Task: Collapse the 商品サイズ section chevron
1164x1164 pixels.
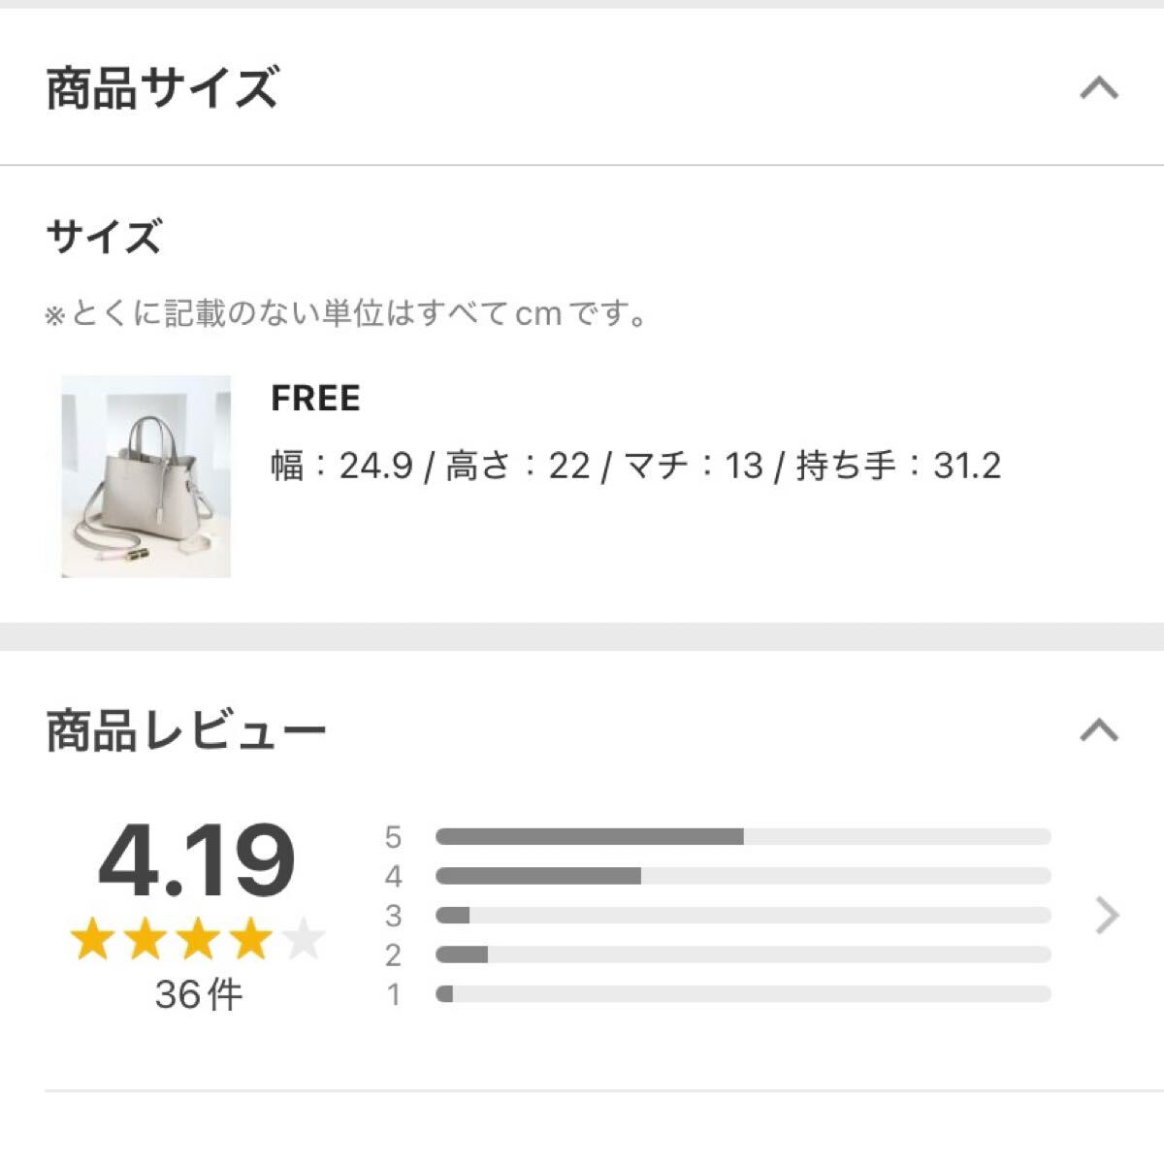Action: pos(1097,87)
